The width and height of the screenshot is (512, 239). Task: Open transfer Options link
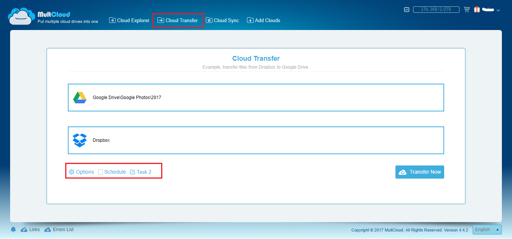(85, 172)
